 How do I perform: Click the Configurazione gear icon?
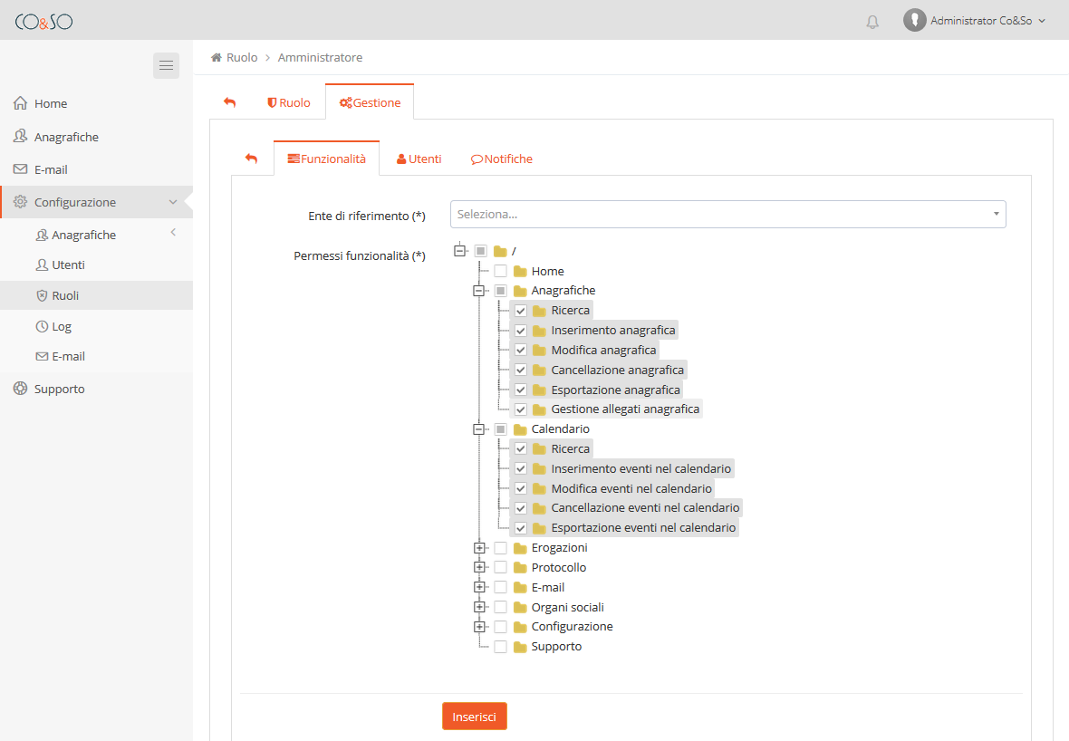[21, 202]
